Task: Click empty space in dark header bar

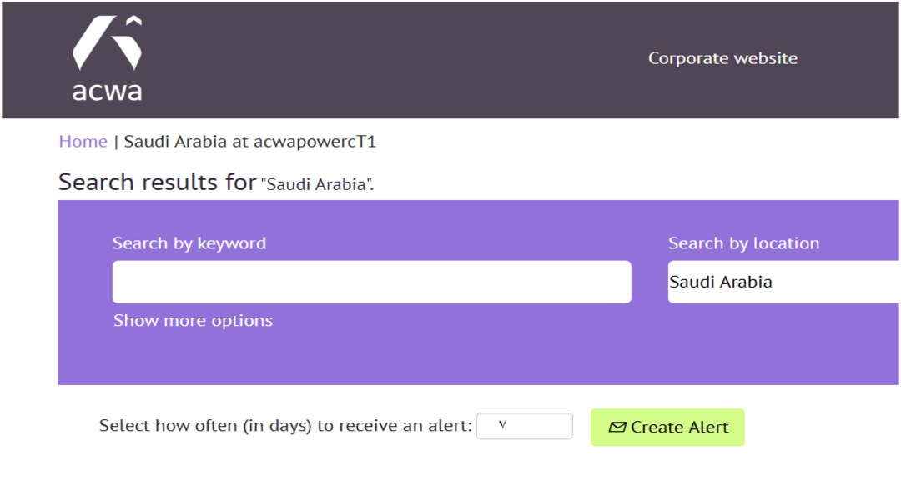Action: pyautogui.click(x=417, y=58)
